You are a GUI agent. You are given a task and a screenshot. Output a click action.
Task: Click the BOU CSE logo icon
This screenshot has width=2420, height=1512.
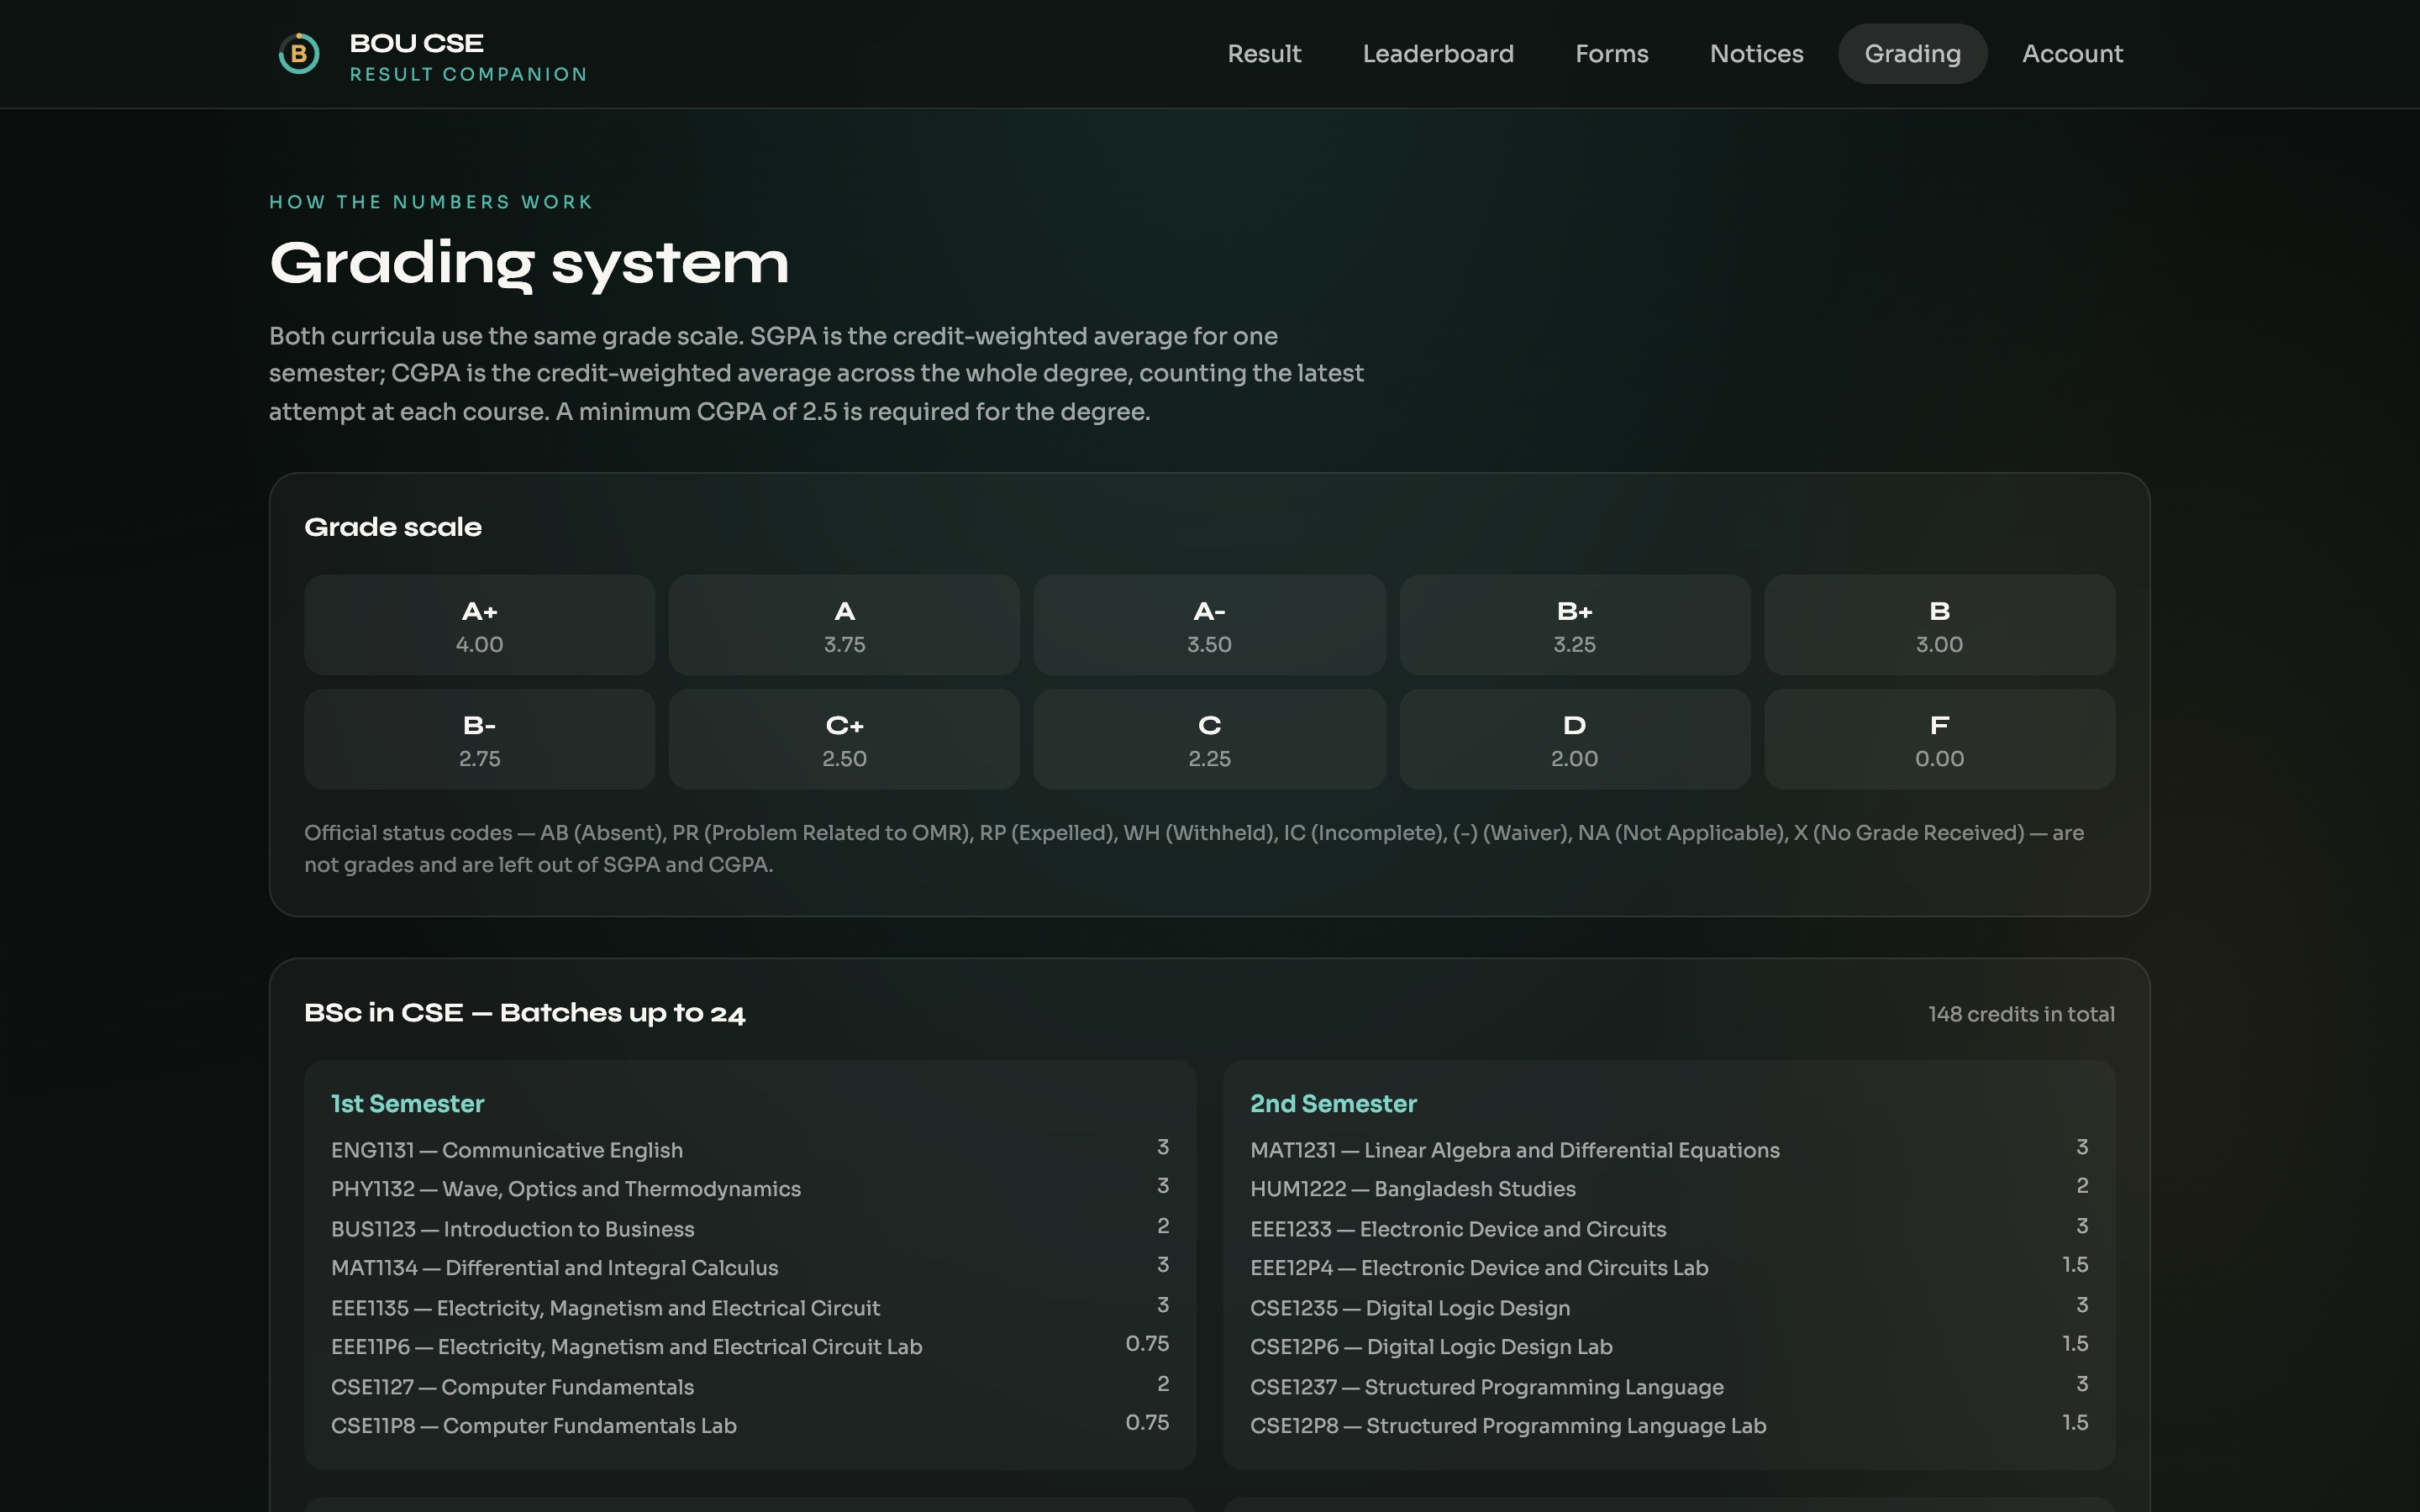click(298, 54)
